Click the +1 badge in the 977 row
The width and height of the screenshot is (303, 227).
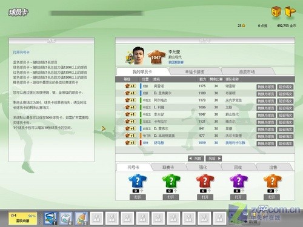130,136
